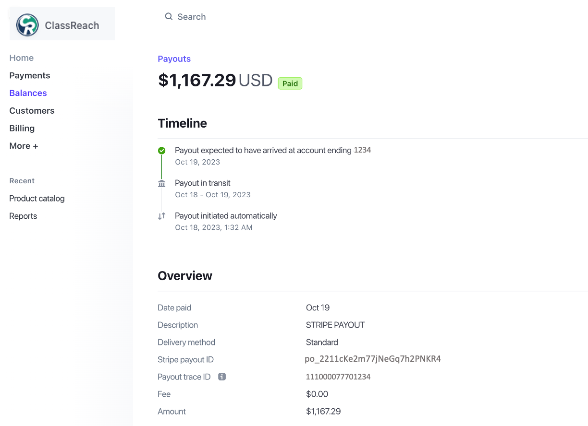Select Billing from the sidebar

(x=22, y=128)
